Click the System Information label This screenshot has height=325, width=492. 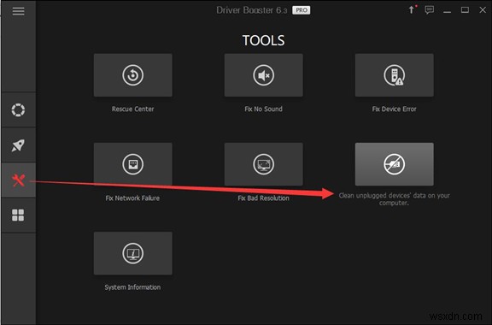132,287
